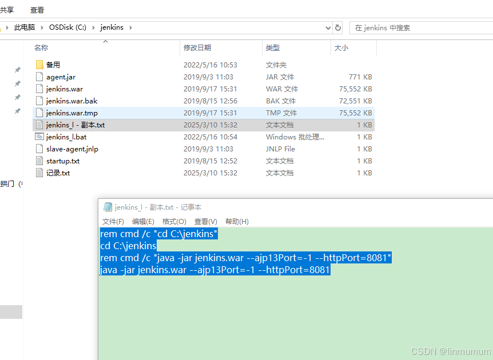493x360 pixels.
Task: Select folder name 备用
Action: pos(53,65)
